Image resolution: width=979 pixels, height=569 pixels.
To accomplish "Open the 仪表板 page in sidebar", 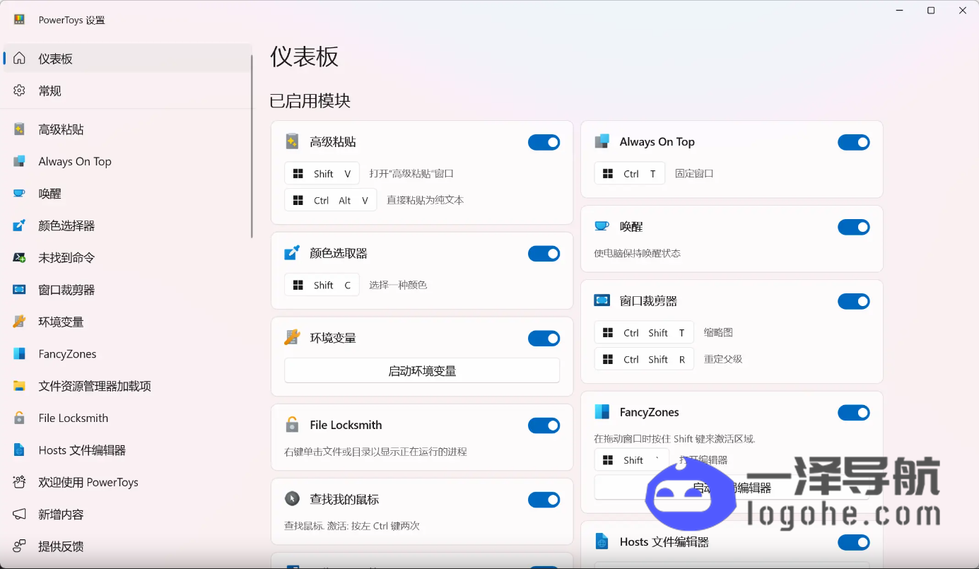I will click(x=127, y=58).
